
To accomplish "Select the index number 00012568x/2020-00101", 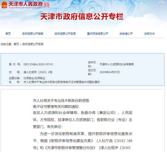I will click(38, 64).
